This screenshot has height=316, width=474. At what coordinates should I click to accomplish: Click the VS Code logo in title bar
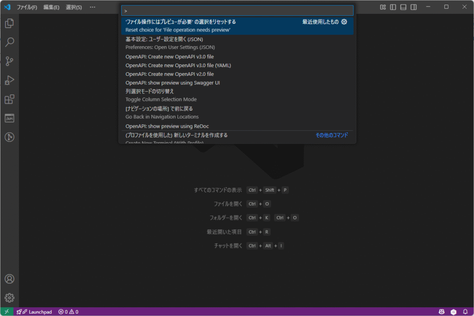pyautogui.click(x=7, y=7)
